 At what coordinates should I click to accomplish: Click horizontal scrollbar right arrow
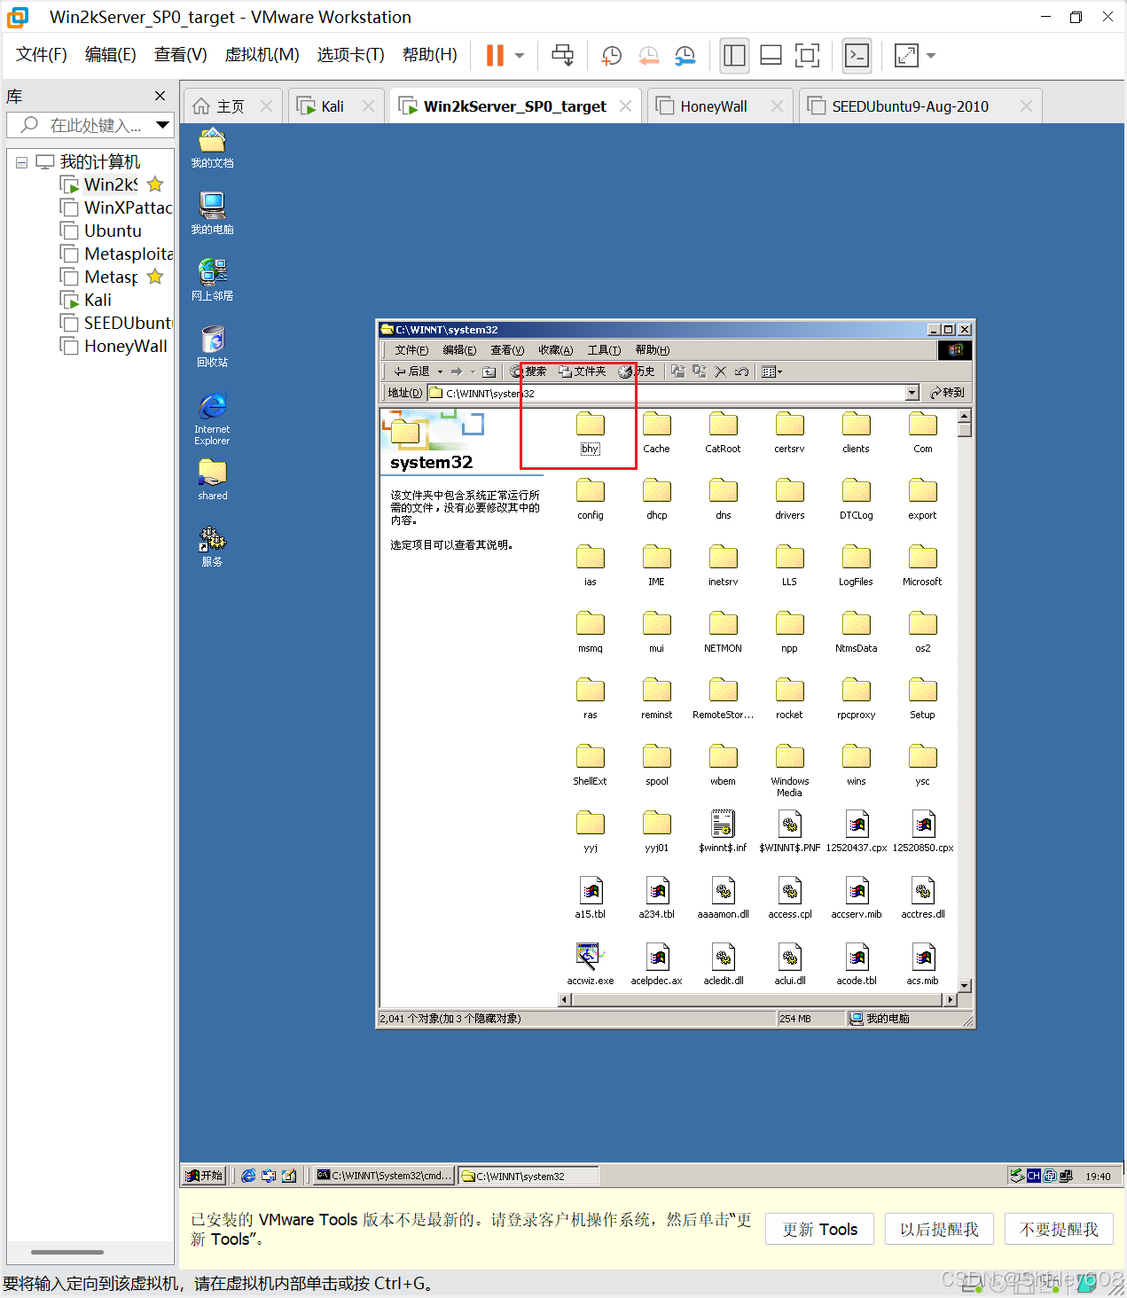point(951,999)
